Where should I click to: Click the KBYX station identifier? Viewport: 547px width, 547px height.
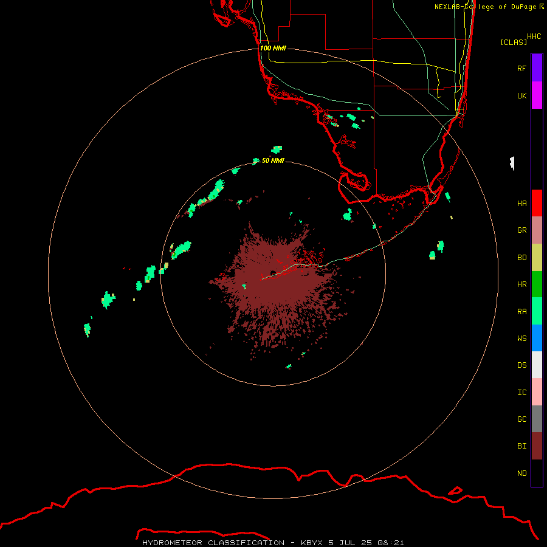coord(312,543)
